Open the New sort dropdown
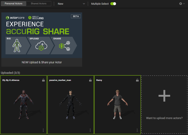This screenshot has height=135, width=188. (x=71, y=4)
